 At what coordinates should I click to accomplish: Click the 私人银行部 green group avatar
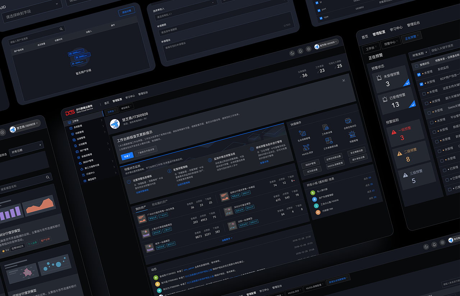point(313,193)
